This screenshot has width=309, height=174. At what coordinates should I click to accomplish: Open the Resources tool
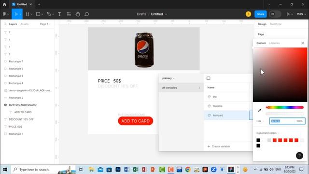click(x=69, y=14)
